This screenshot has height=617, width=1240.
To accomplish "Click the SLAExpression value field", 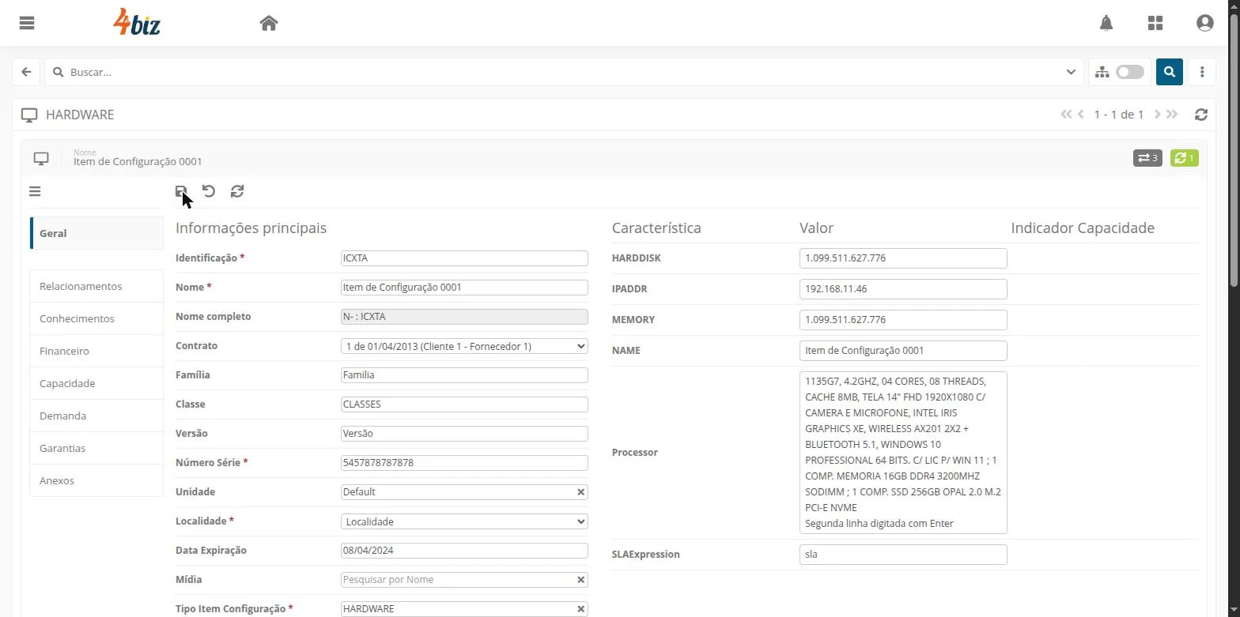I will click(903, 555).
